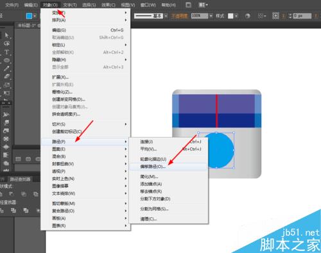Open the fill color dropdown arrow
Viewport: 321px width, 253px height.
(35, 16)
